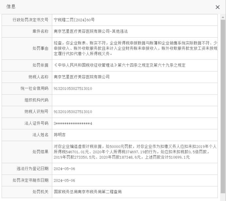The image size is (226, 201).
Task: Click the 处罚决定书制作日期 date value
Action: click(x=64, y=180)
